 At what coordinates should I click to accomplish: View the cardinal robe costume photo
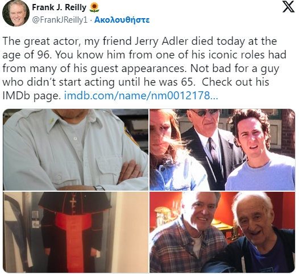(76, 232)
